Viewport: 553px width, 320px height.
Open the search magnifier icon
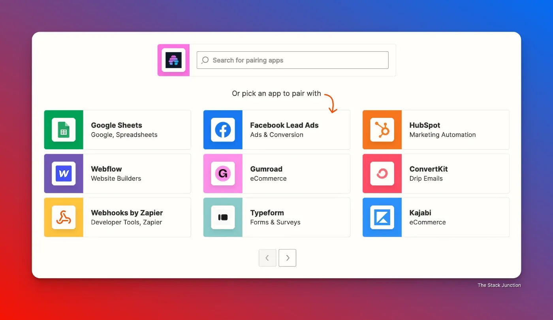click(205, 60)
